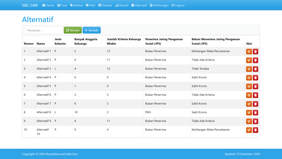Focus the Pencarian search field
Viewport: 282px width, 159px height.
pos(44,30)
